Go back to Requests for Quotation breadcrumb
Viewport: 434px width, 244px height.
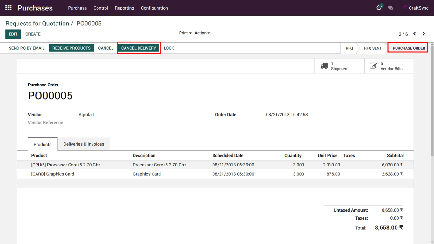pos(37,24)
